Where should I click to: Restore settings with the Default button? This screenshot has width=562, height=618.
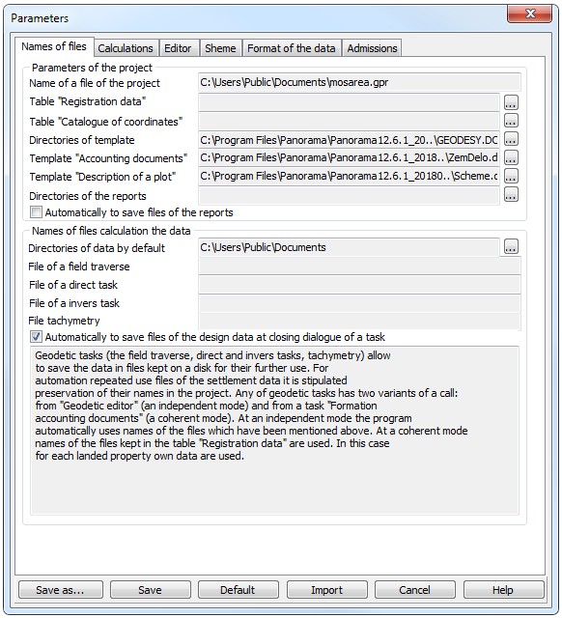pos(239,590)
